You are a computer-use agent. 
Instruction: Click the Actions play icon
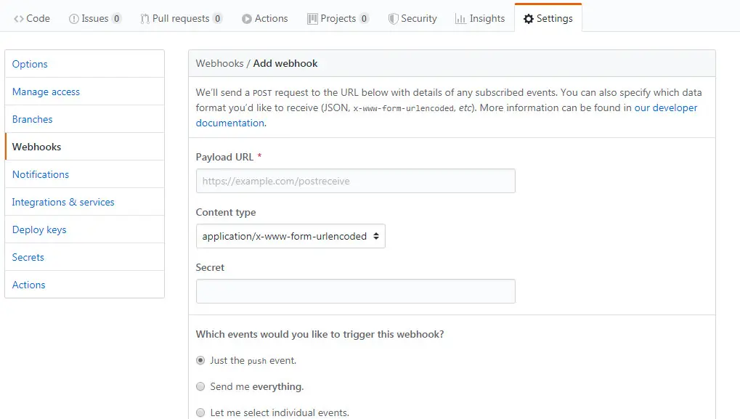coord(247,19)
